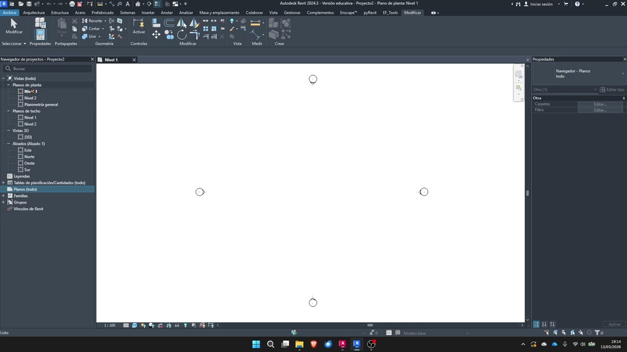Expand the Grupos tree node
The image size is (627, 352).
pos(3,202)
